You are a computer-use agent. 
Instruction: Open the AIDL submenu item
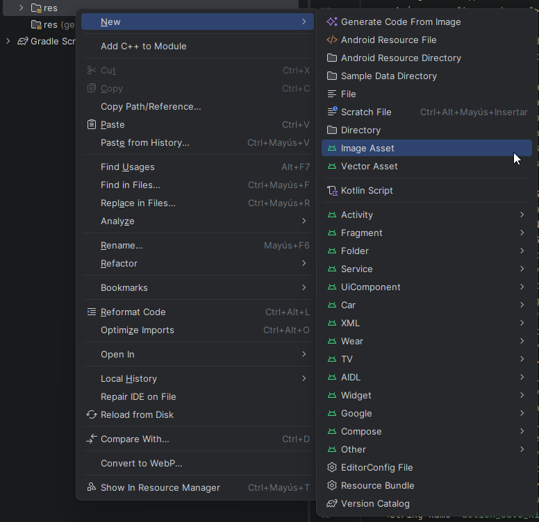coord(426,377)
